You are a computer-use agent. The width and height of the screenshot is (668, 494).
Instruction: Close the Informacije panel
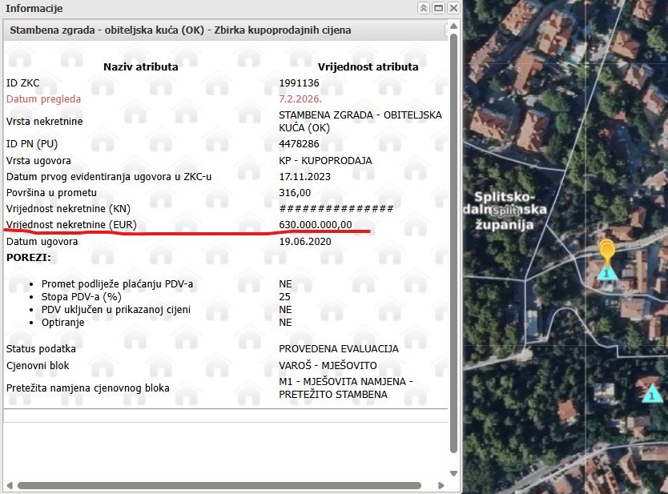click(453, 8)
